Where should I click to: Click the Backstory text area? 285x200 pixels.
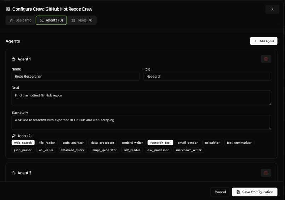(x=141, y=122)
